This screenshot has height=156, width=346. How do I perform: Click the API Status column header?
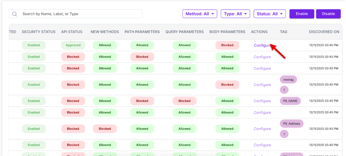click(72, 32)
